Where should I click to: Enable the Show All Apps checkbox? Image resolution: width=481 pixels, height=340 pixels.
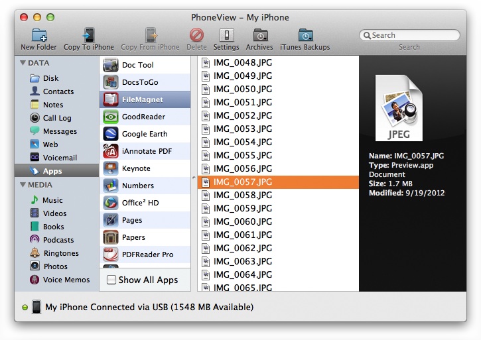click(x=111, y=280)
